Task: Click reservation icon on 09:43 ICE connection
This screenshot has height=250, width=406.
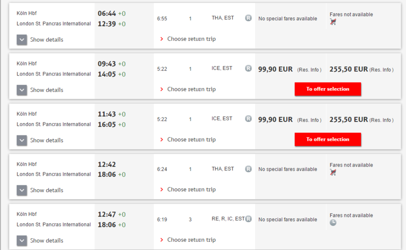Action: [x=249, y=68]
